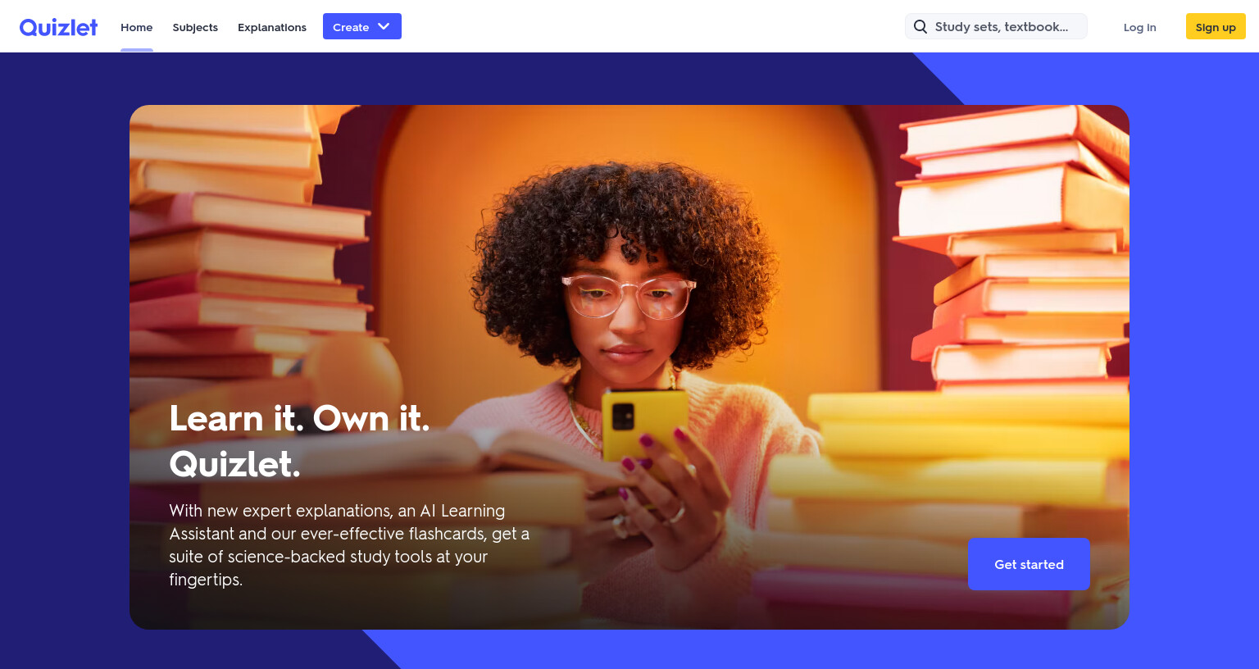This screenshot has width=1259, height=669.
Task: Focus the Study sets, textbooks search field
Action: click(996, 26)
